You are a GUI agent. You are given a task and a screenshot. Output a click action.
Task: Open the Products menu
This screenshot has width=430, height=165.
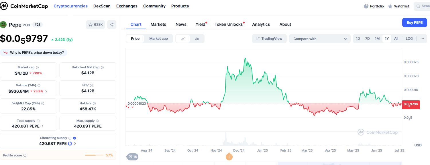180,6
